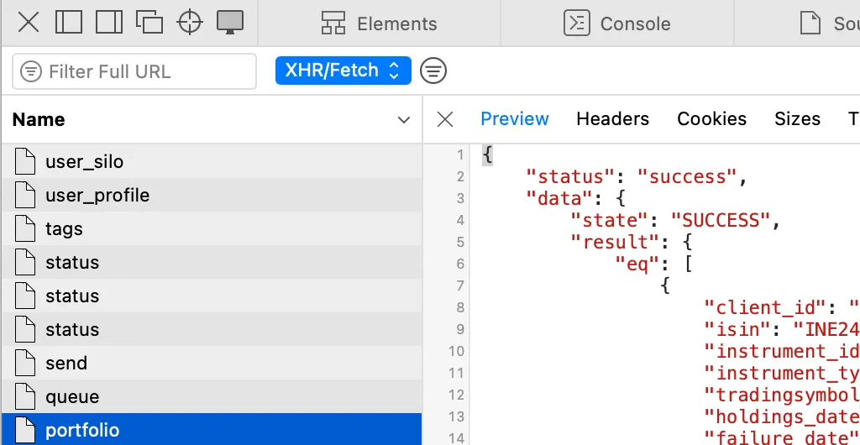860x445 pixels.
Task: Dock inspector to the right side
Action: click(109, 23)
